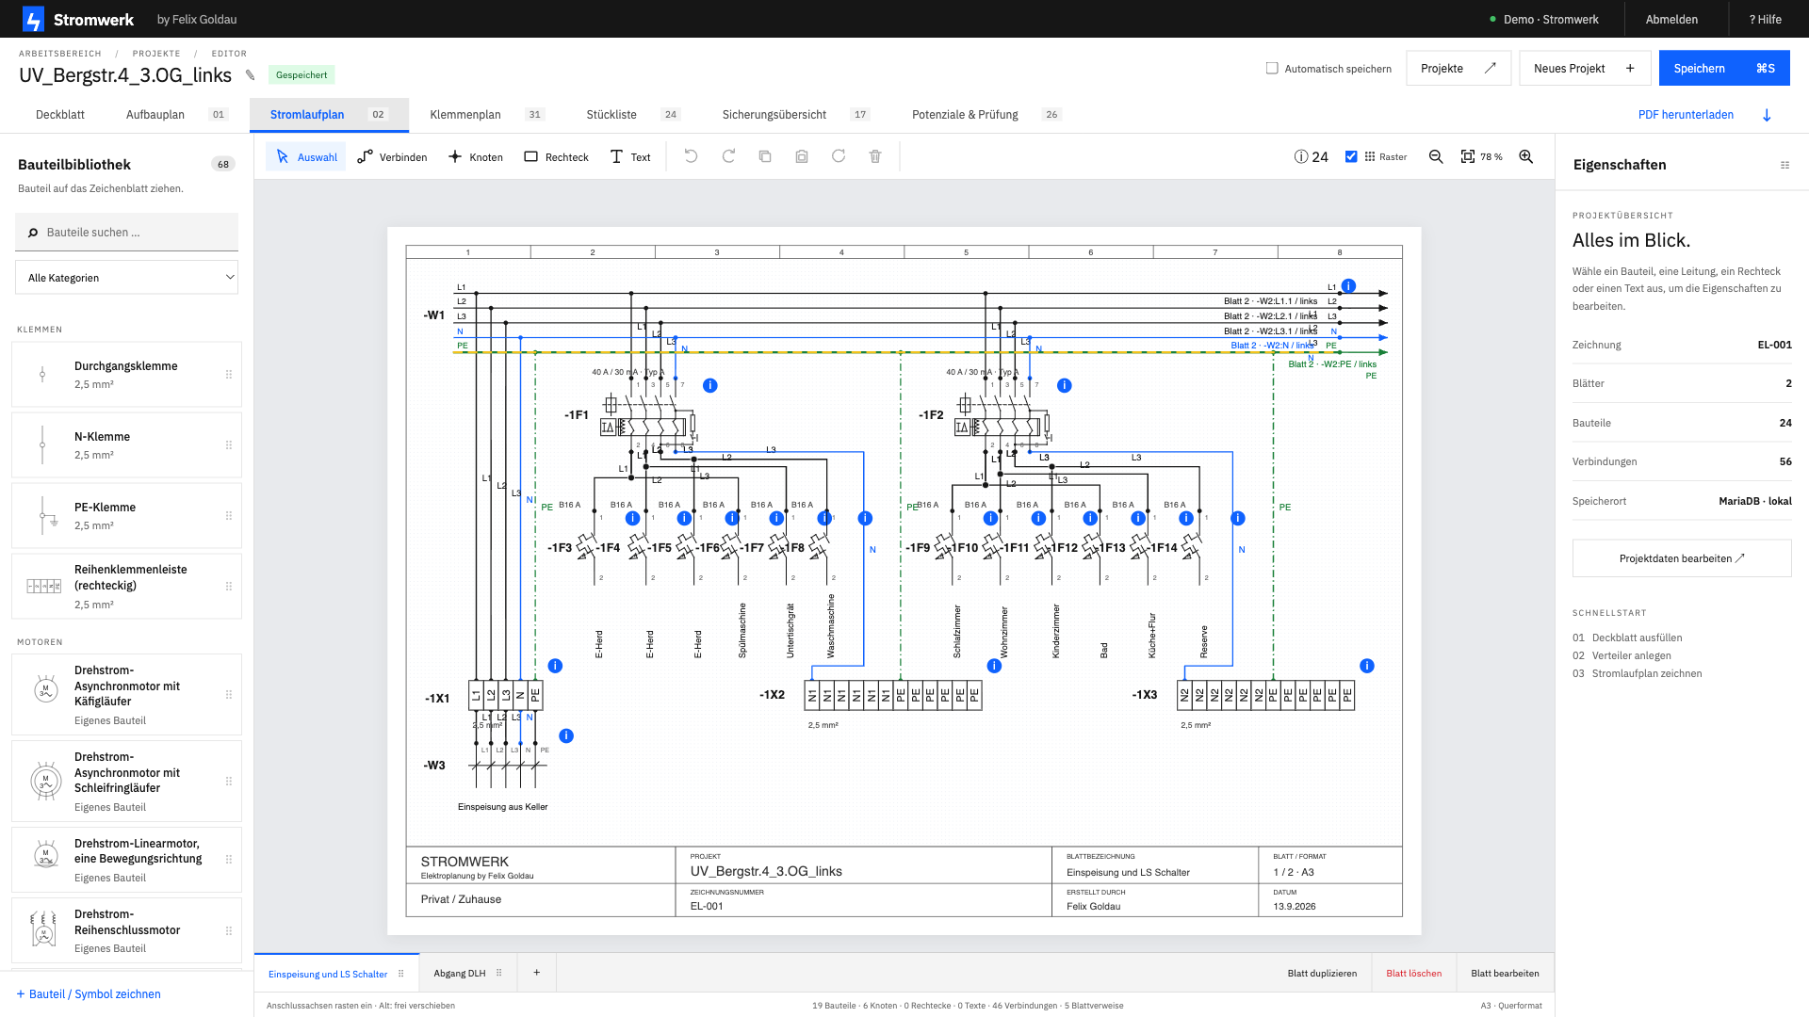The image size is (1809, 1017).
Task: Open the Alle Kategorien dropdown
Action: 126,278
